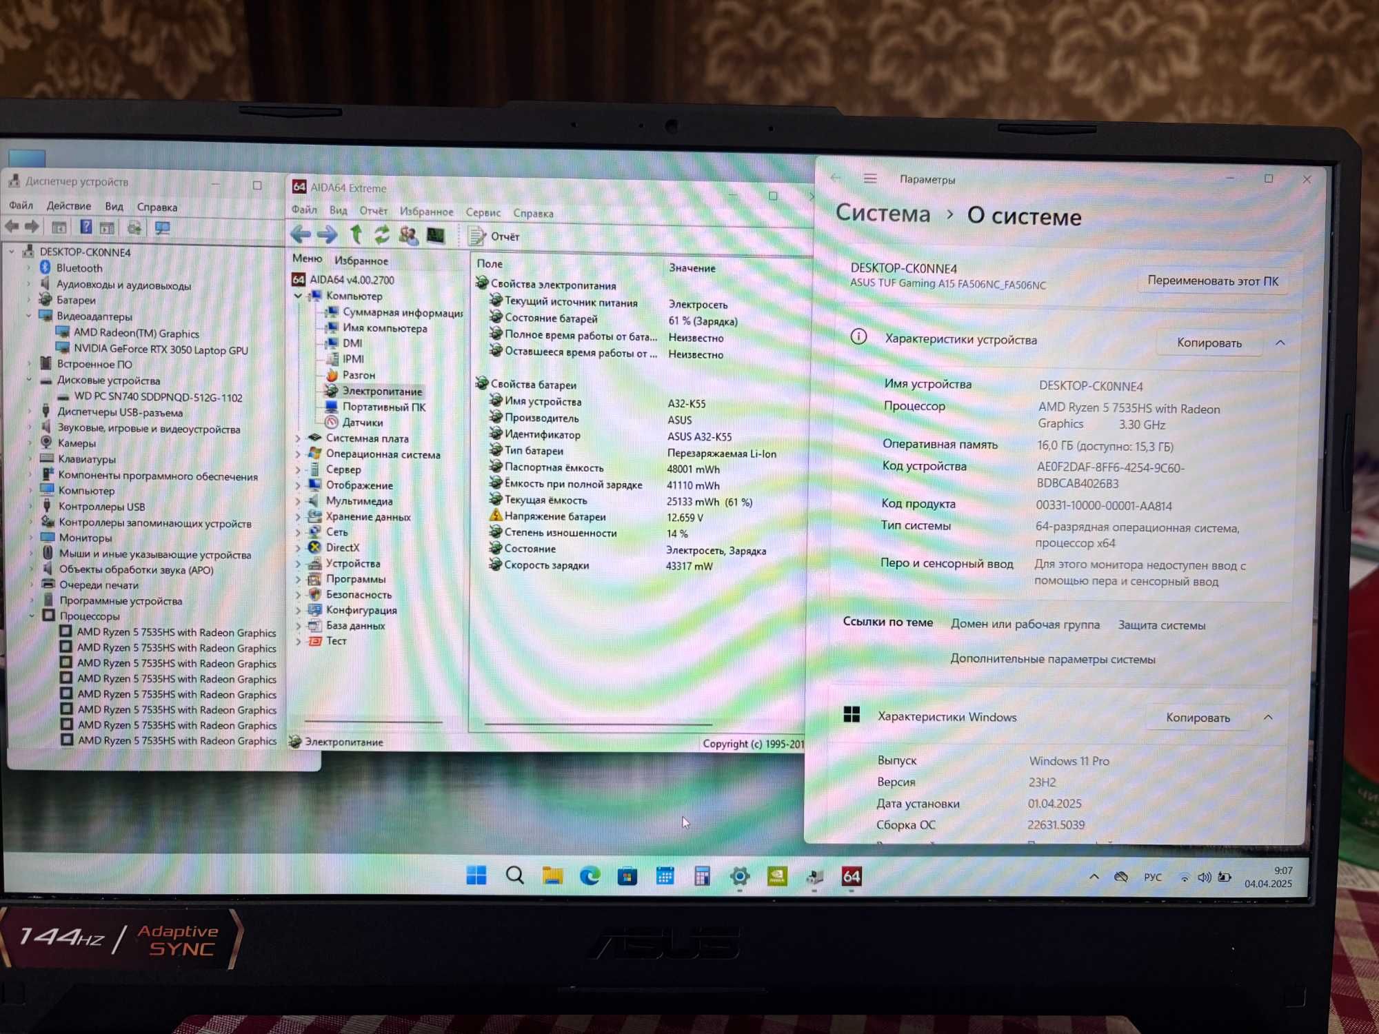Click AIDA64 refresh toolbar icon
Viewport: 1379px width, 1034px height.
(381, 235)
